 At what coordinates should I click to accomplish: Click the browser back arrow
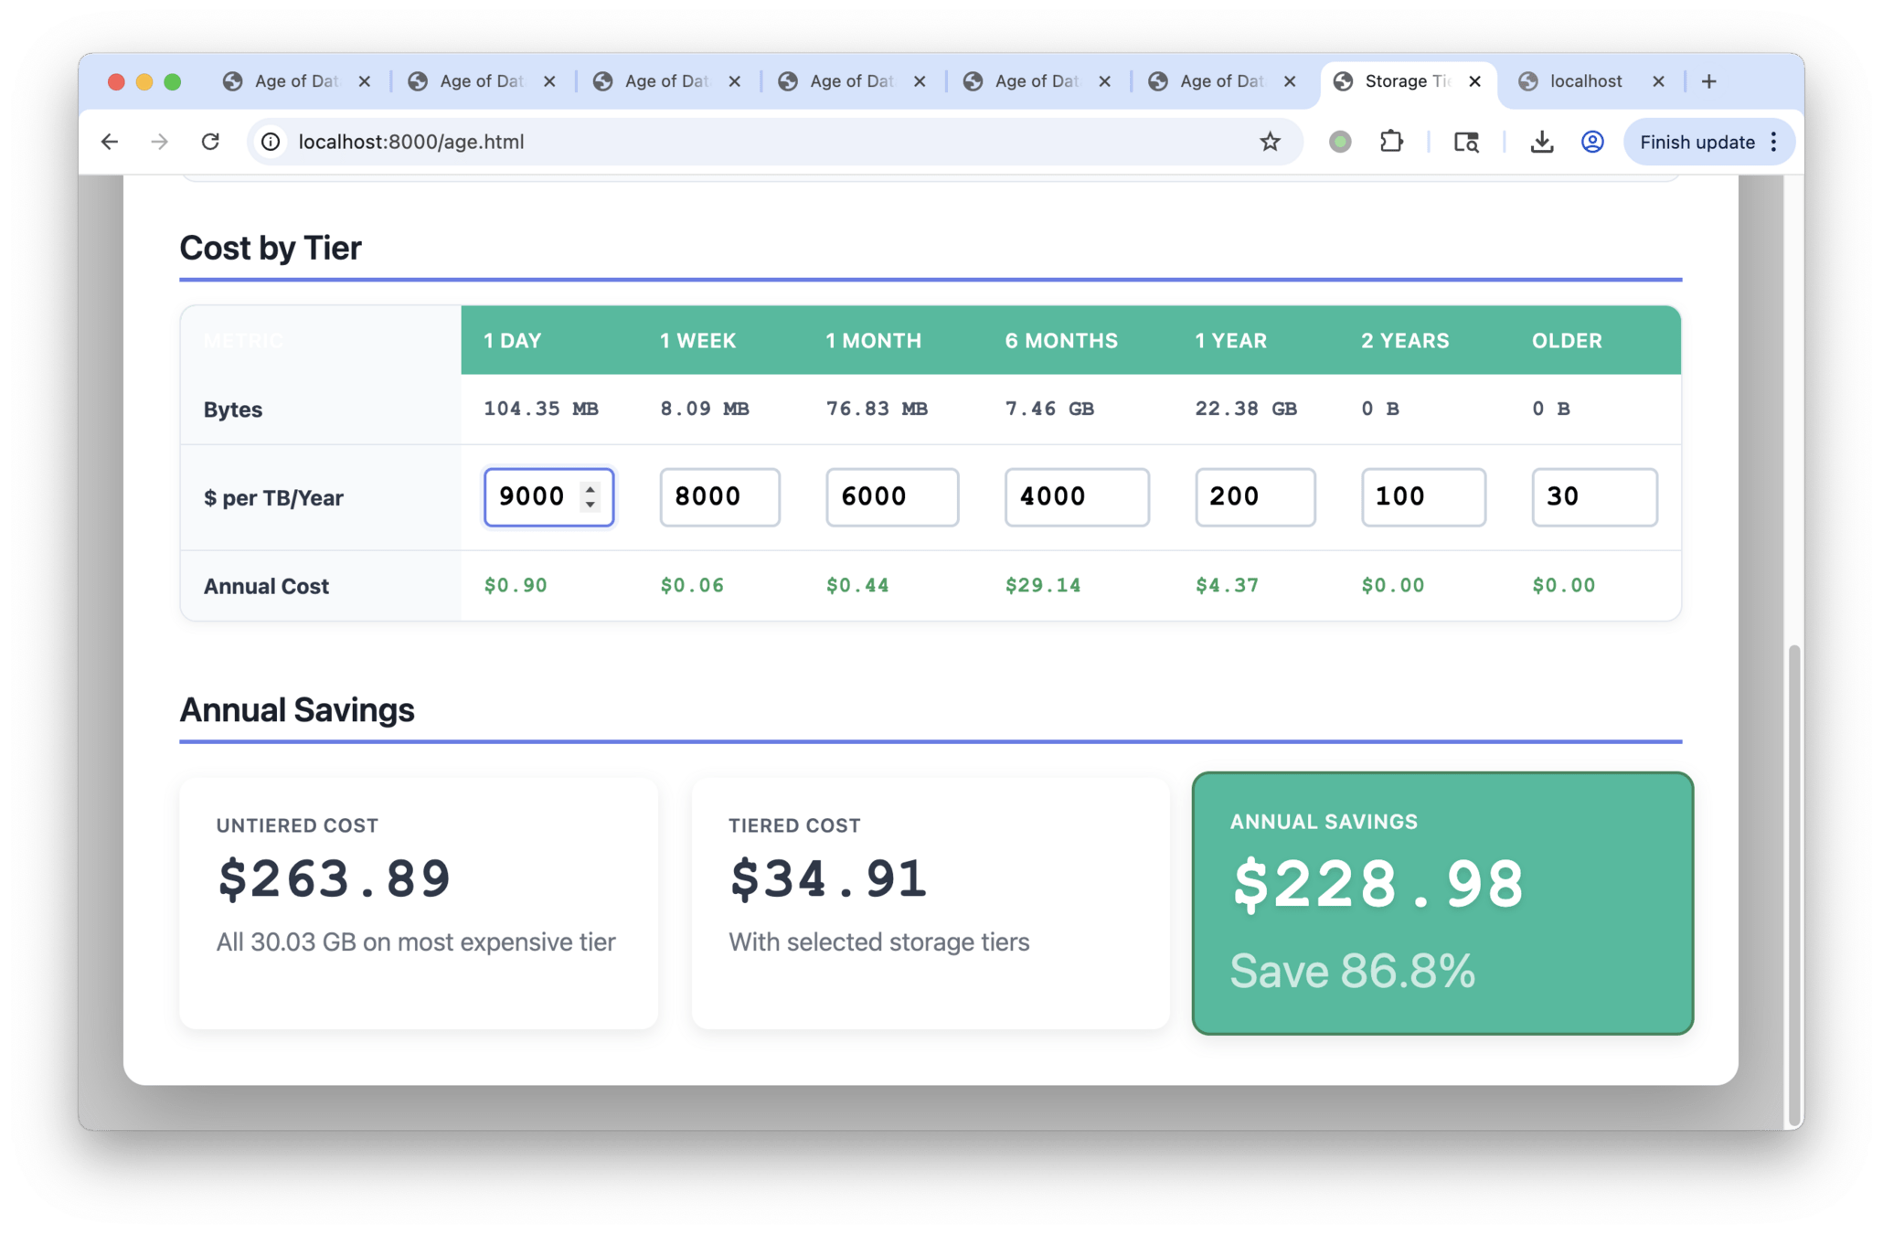[x=110, y=142]
